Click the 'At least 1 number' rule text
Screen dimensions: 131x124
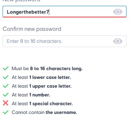click(31, 95)
